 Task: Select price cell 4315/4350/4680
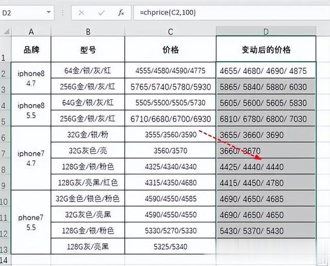click(x=171, y=182)
